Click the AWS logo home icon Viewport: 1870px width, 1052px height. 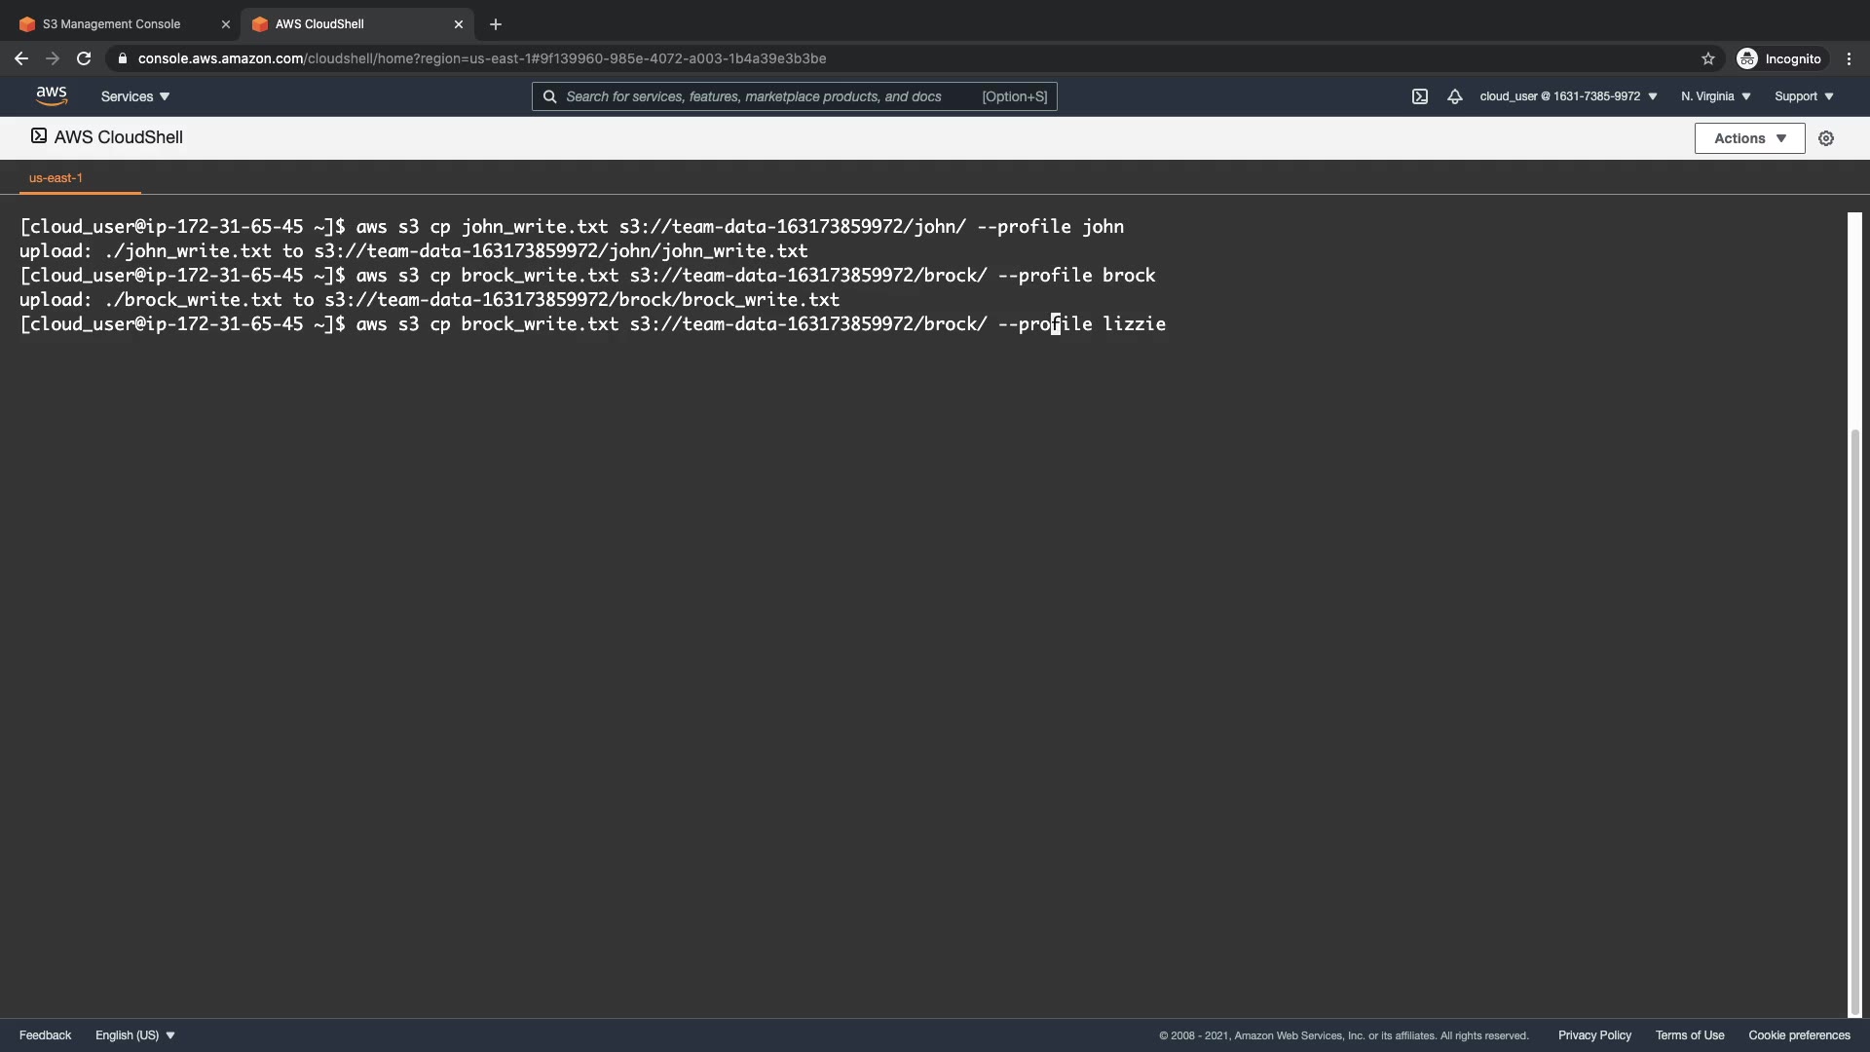(51, 95)
